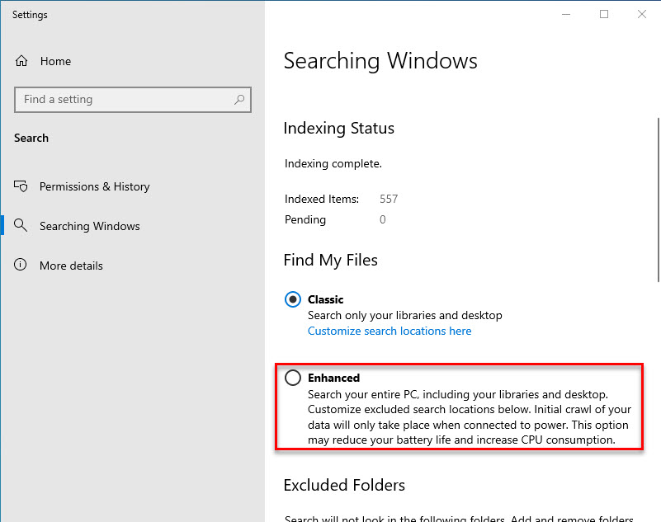Viewport: 661px width, 522px height.
Task: Click the 'Excluded Folders' heading
Action: pyautogui.click(x=344, y=485)
